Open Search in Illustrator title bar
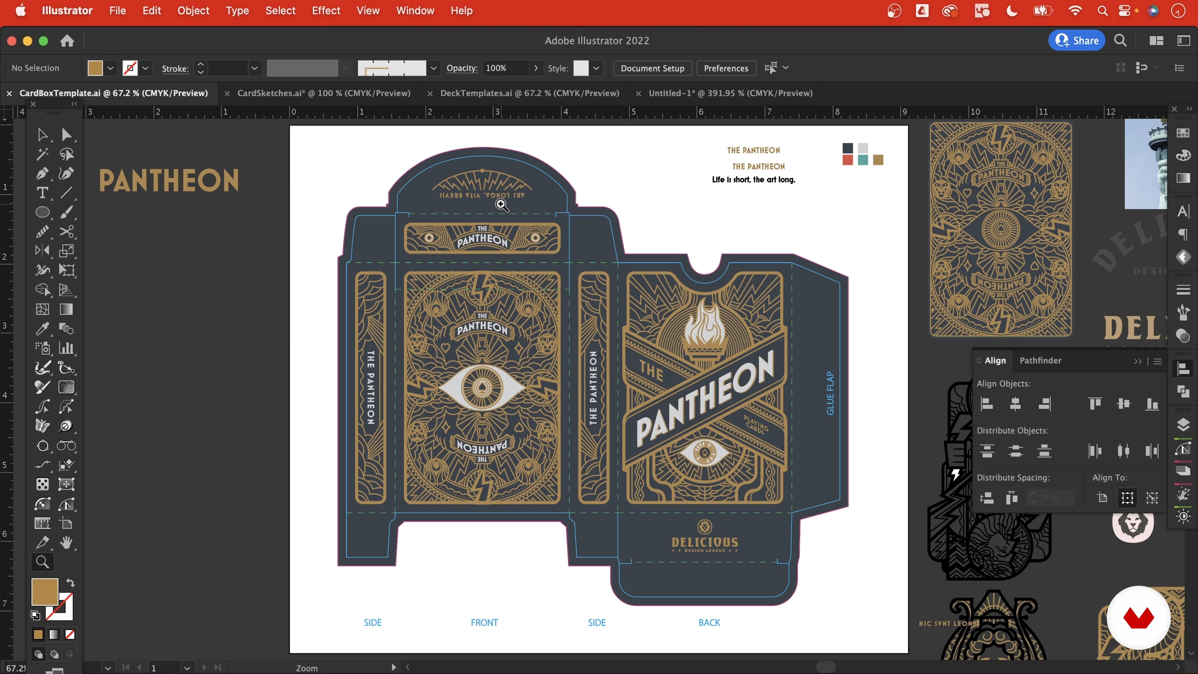 click(1120, 41)
